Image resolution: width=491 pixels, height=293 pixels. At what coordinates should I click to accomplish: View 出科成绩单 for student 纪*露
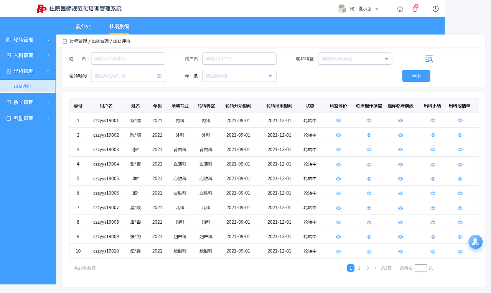point(460,252)
